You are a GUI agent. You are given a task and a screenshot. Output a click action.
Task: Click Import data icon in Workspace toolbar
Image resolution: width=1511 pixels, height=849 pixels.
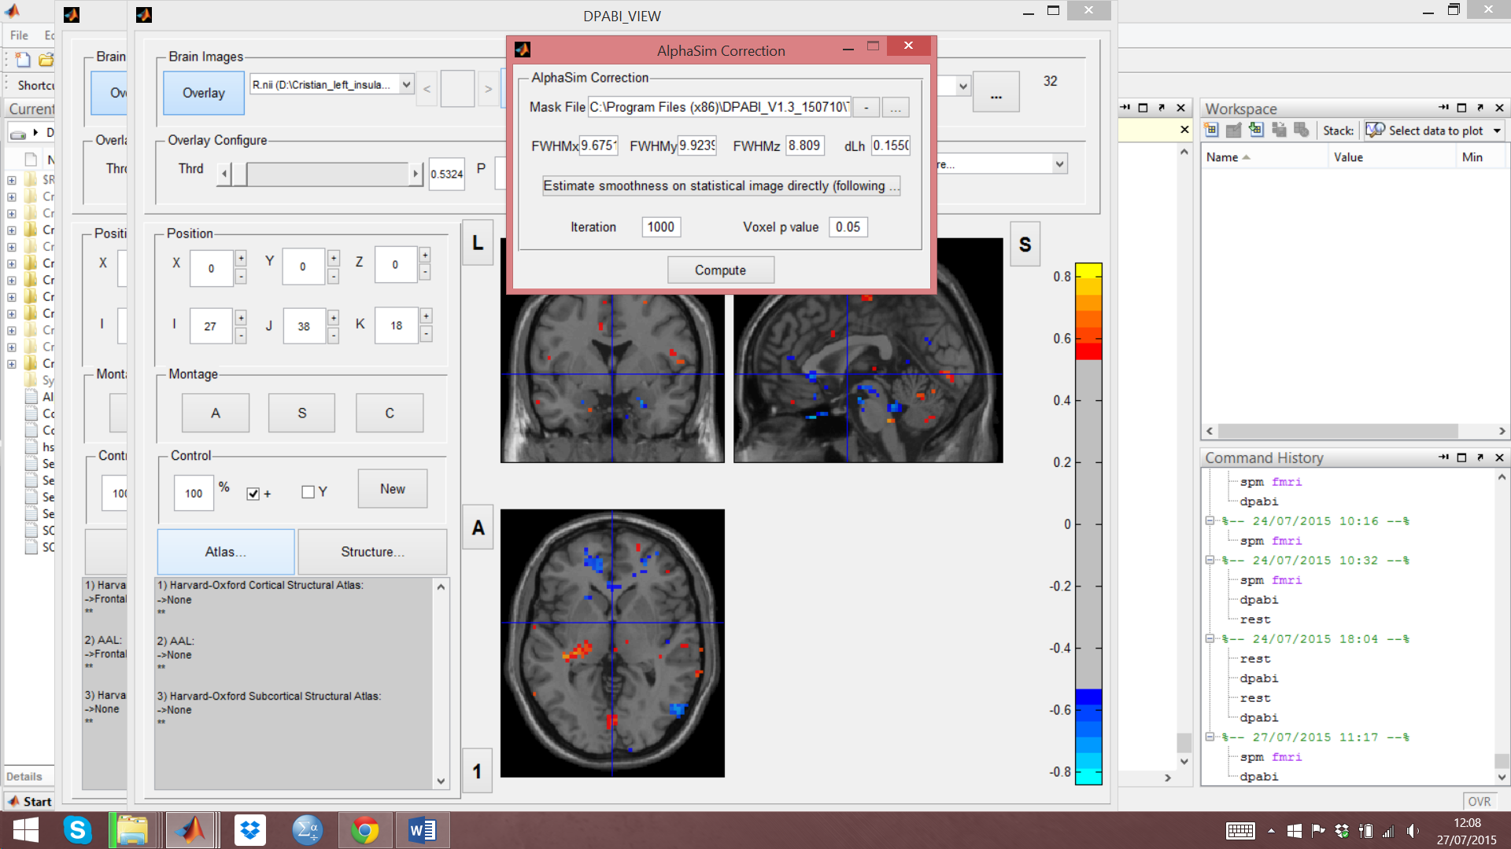1256,130
